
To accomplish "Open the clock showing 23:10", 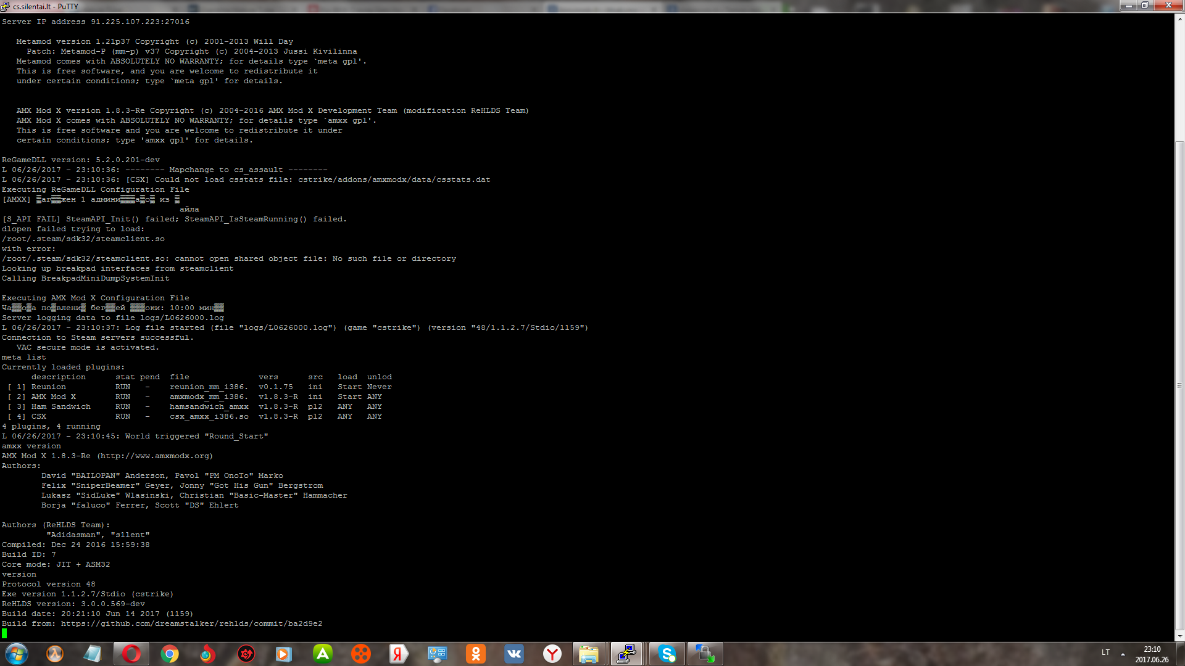I will [1152, 654].
